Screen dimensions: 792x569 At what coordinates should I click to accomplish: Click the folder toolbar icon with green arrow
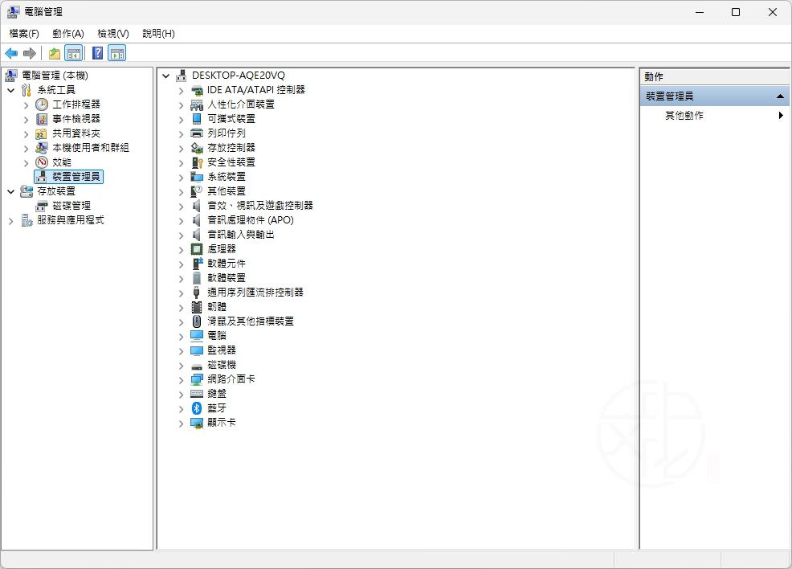[53, 53]
